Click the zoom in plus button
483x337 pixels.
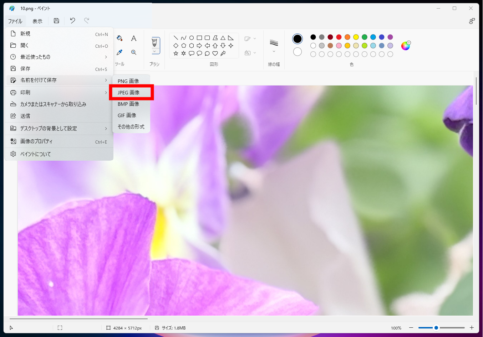472,327
